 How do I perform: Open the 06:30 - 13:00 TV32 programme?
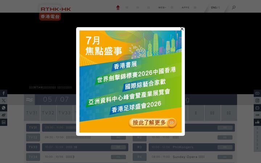pos(85,137)
